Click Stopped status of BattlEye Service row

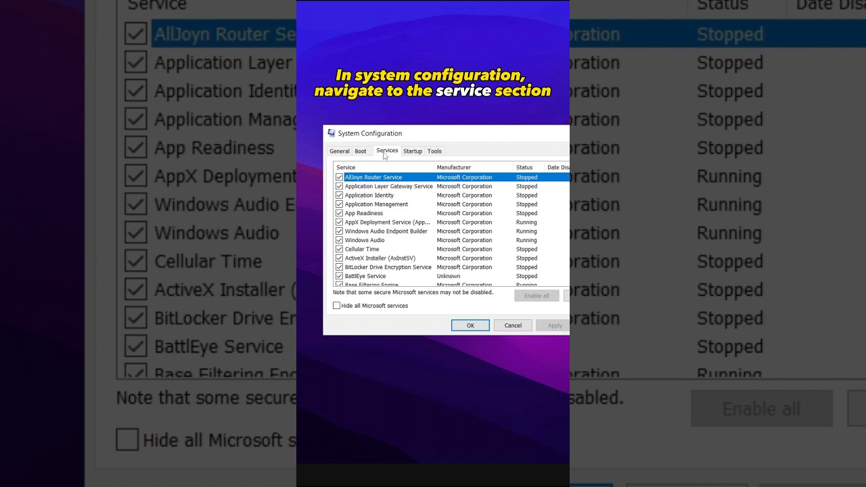pos(527,276)
